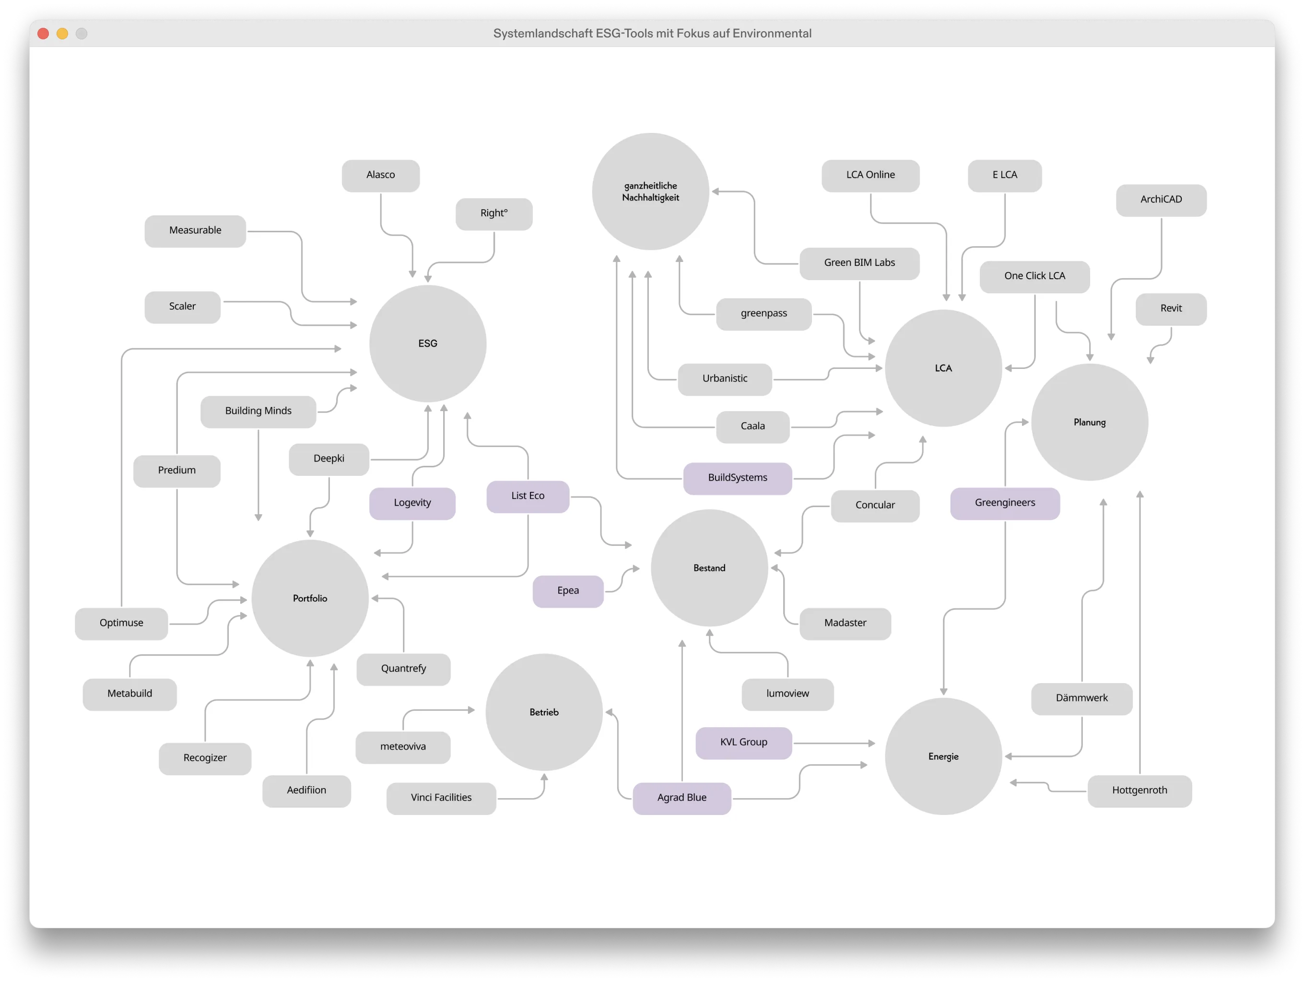Click the Building Minds node
Image resolution: width=1304 pixels, height=981 pixels.
[258, 411]
